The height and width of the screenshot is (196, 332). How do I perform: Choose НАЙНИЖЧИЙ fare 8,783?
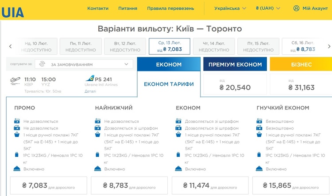129,185
